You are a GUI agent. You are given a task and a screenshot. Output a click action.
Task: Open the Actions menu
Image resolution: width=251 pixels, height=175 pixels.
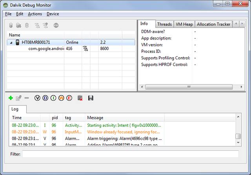pyautogui.click(x=35, y=14)
